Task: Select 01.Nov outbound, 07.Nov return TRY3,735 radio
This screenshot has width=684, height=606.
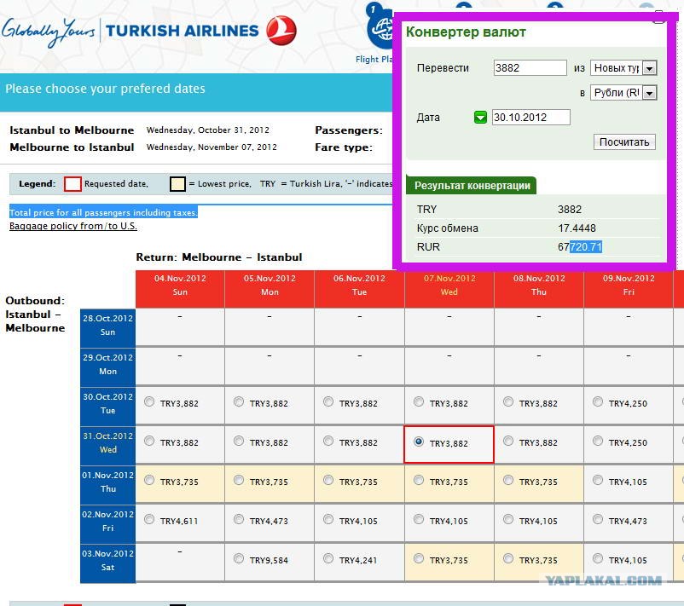Action: tap(419, 480)
